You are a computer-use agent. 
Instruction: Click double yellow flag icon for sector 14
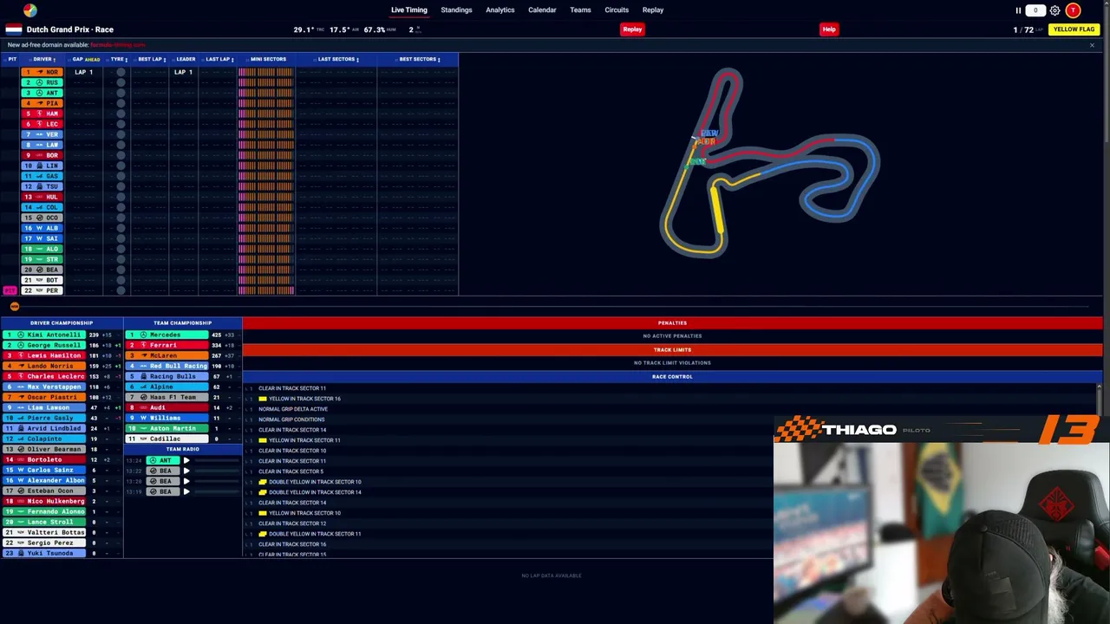(x=263, y=492)
